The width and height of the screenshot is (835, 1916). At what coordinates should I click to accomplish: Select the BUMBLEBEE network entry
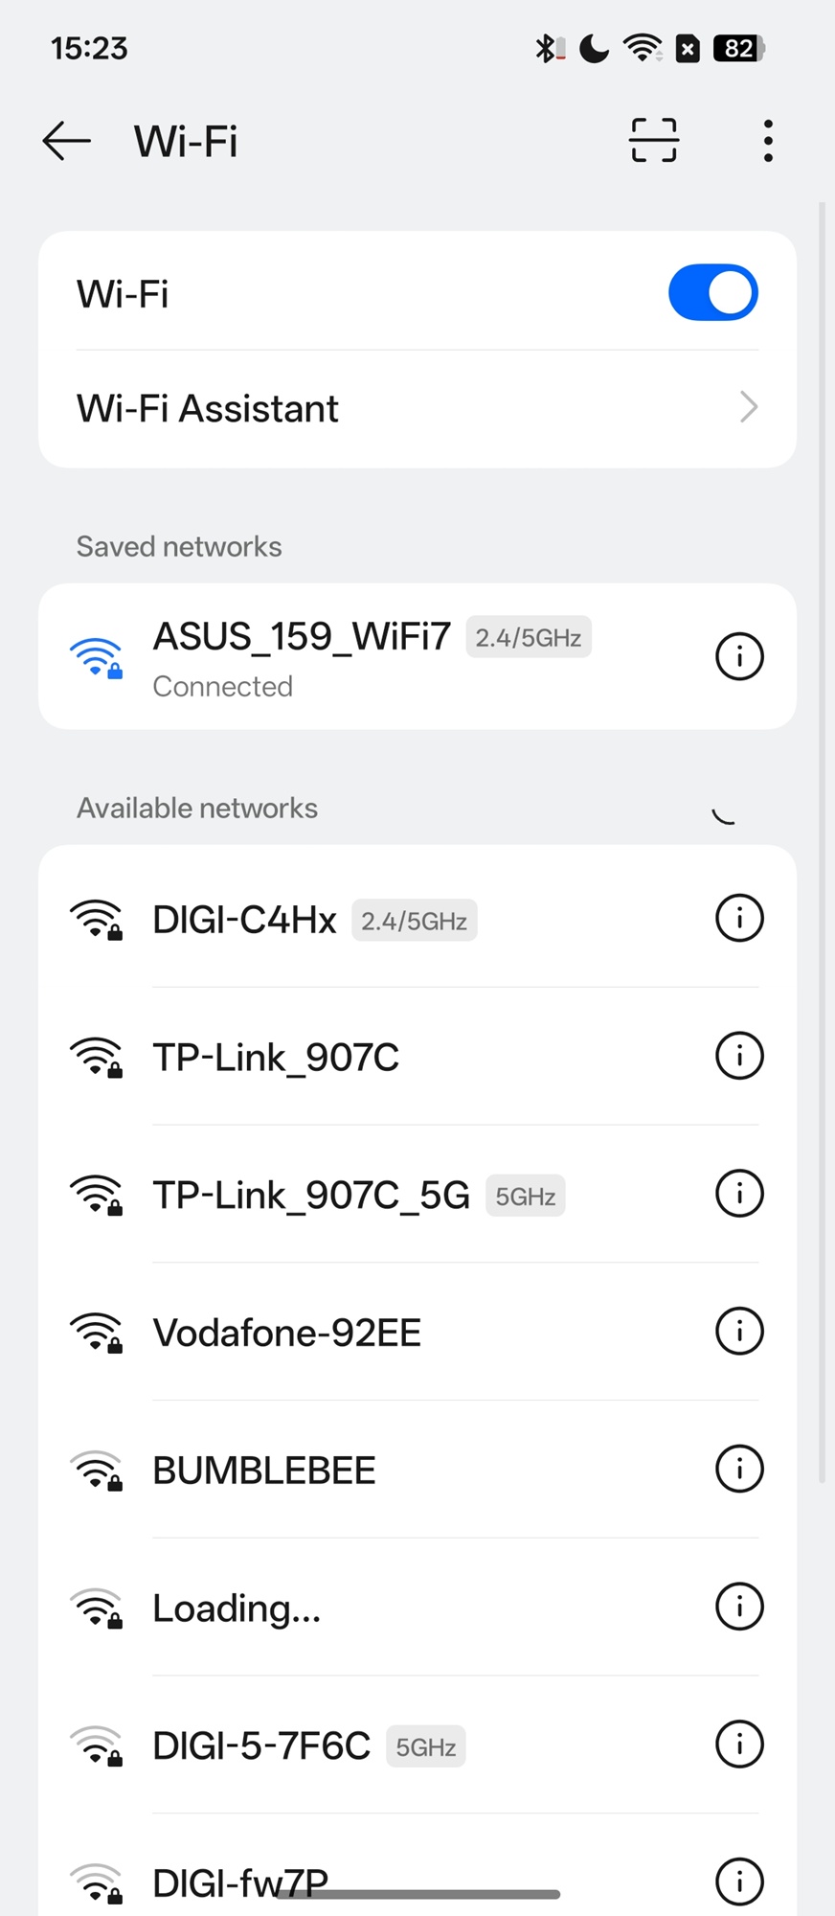coord(264,1471)
